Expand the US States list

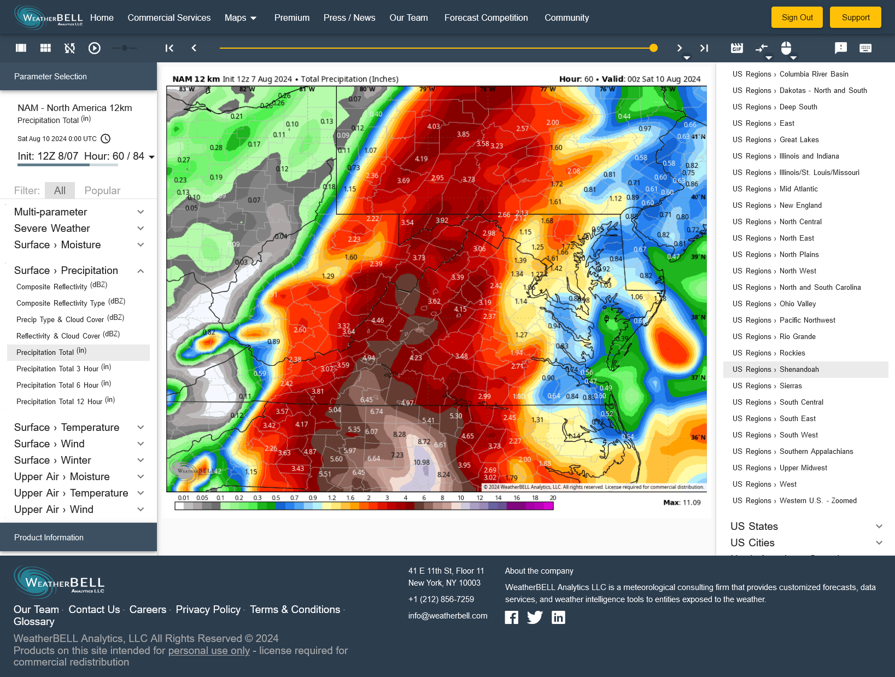pos(806,526)
